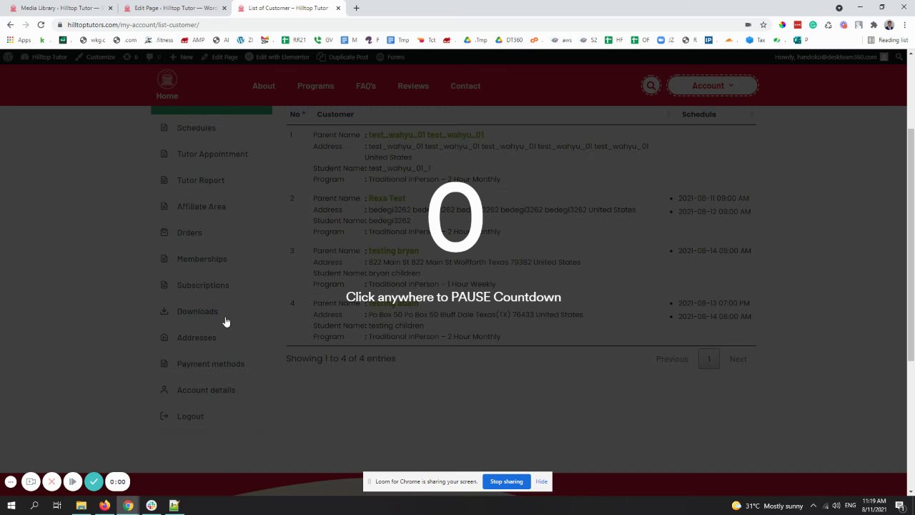Open a new browser tab

coord(356,8)
